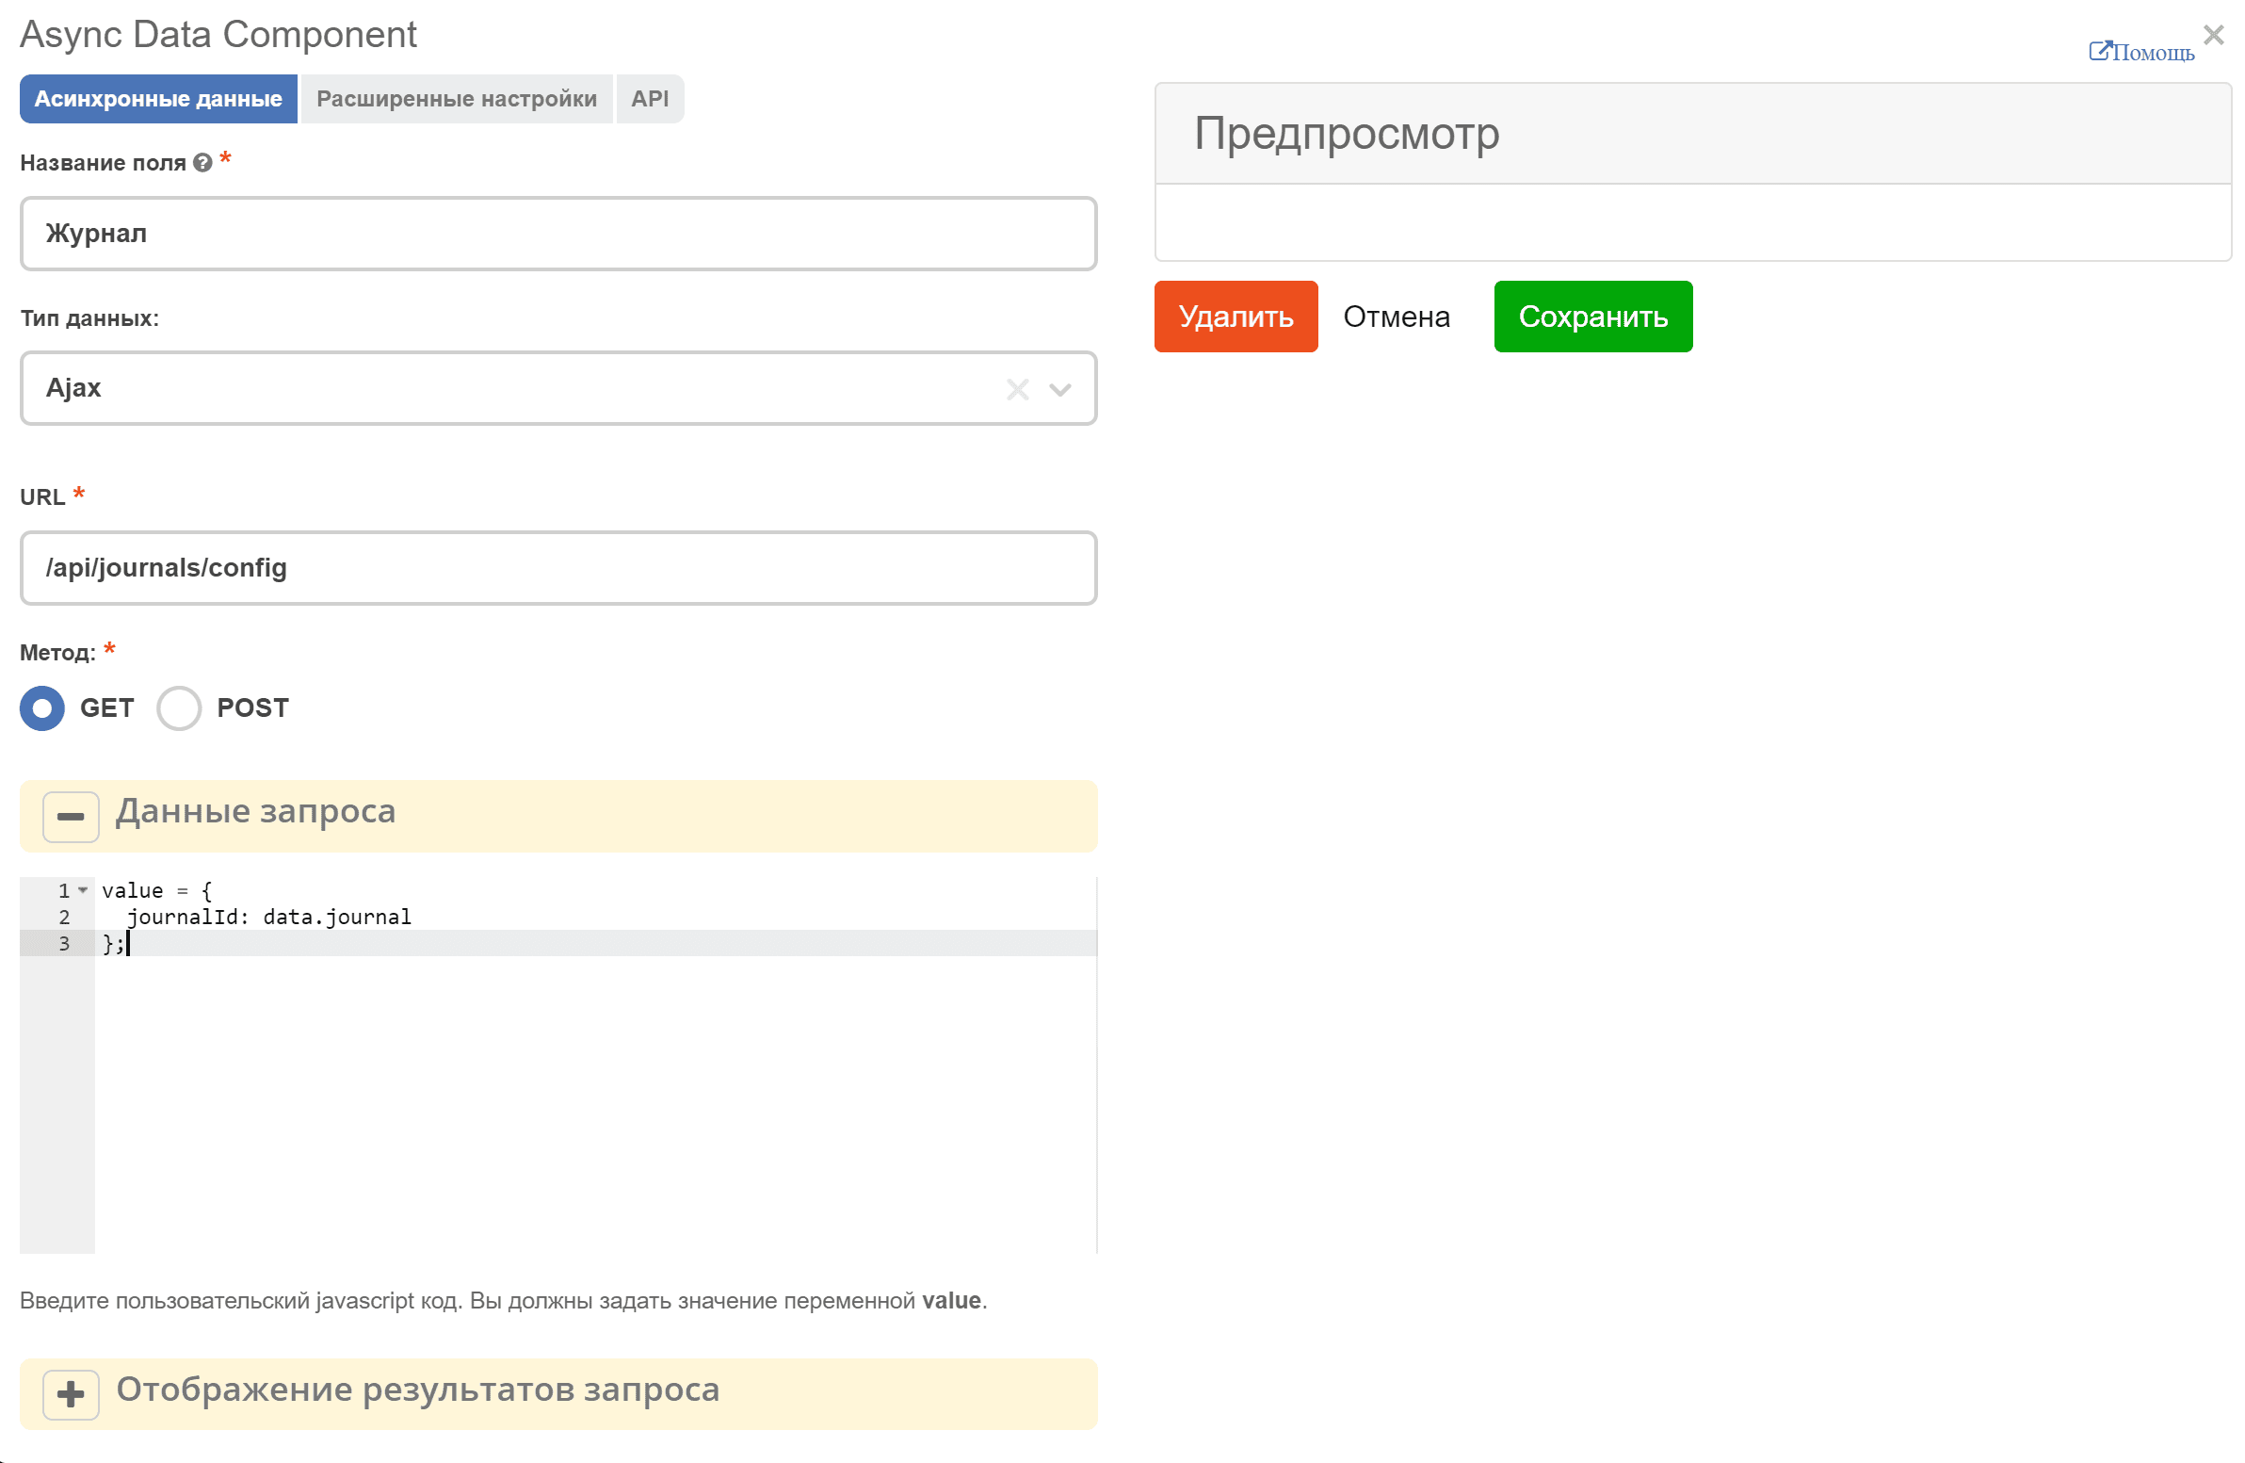
Task: Click the Отображение результатов запроса title
Action: tap(418, 1390)
